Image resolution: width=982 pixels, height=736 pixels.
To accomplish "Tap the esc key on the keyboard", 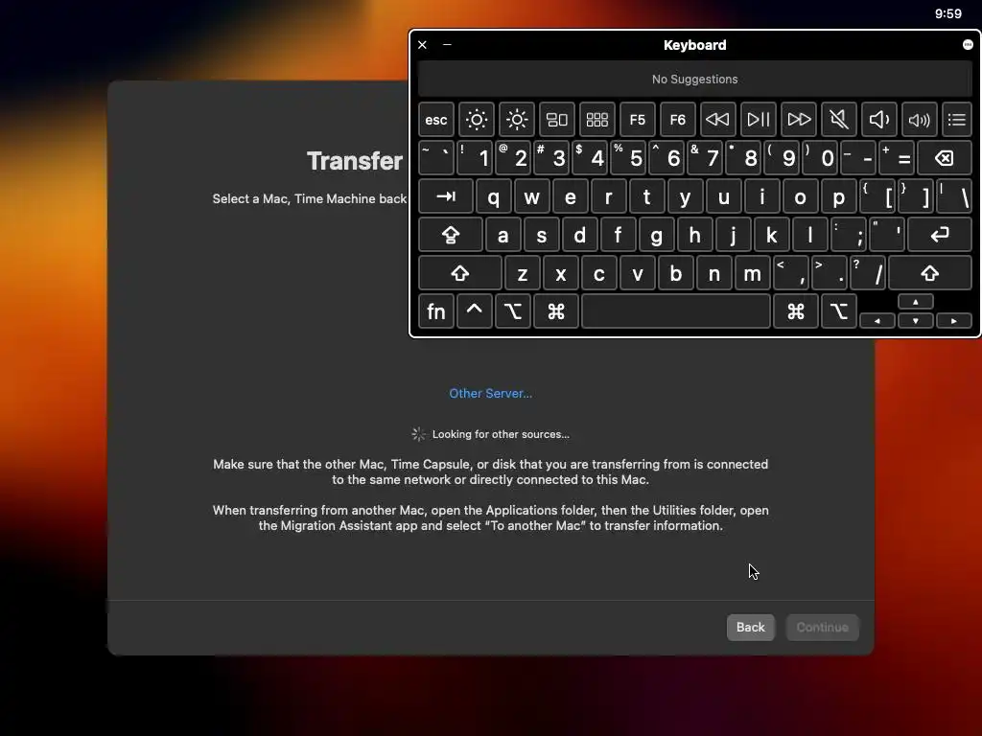I will pyautogui.click(x=436, y=120).
